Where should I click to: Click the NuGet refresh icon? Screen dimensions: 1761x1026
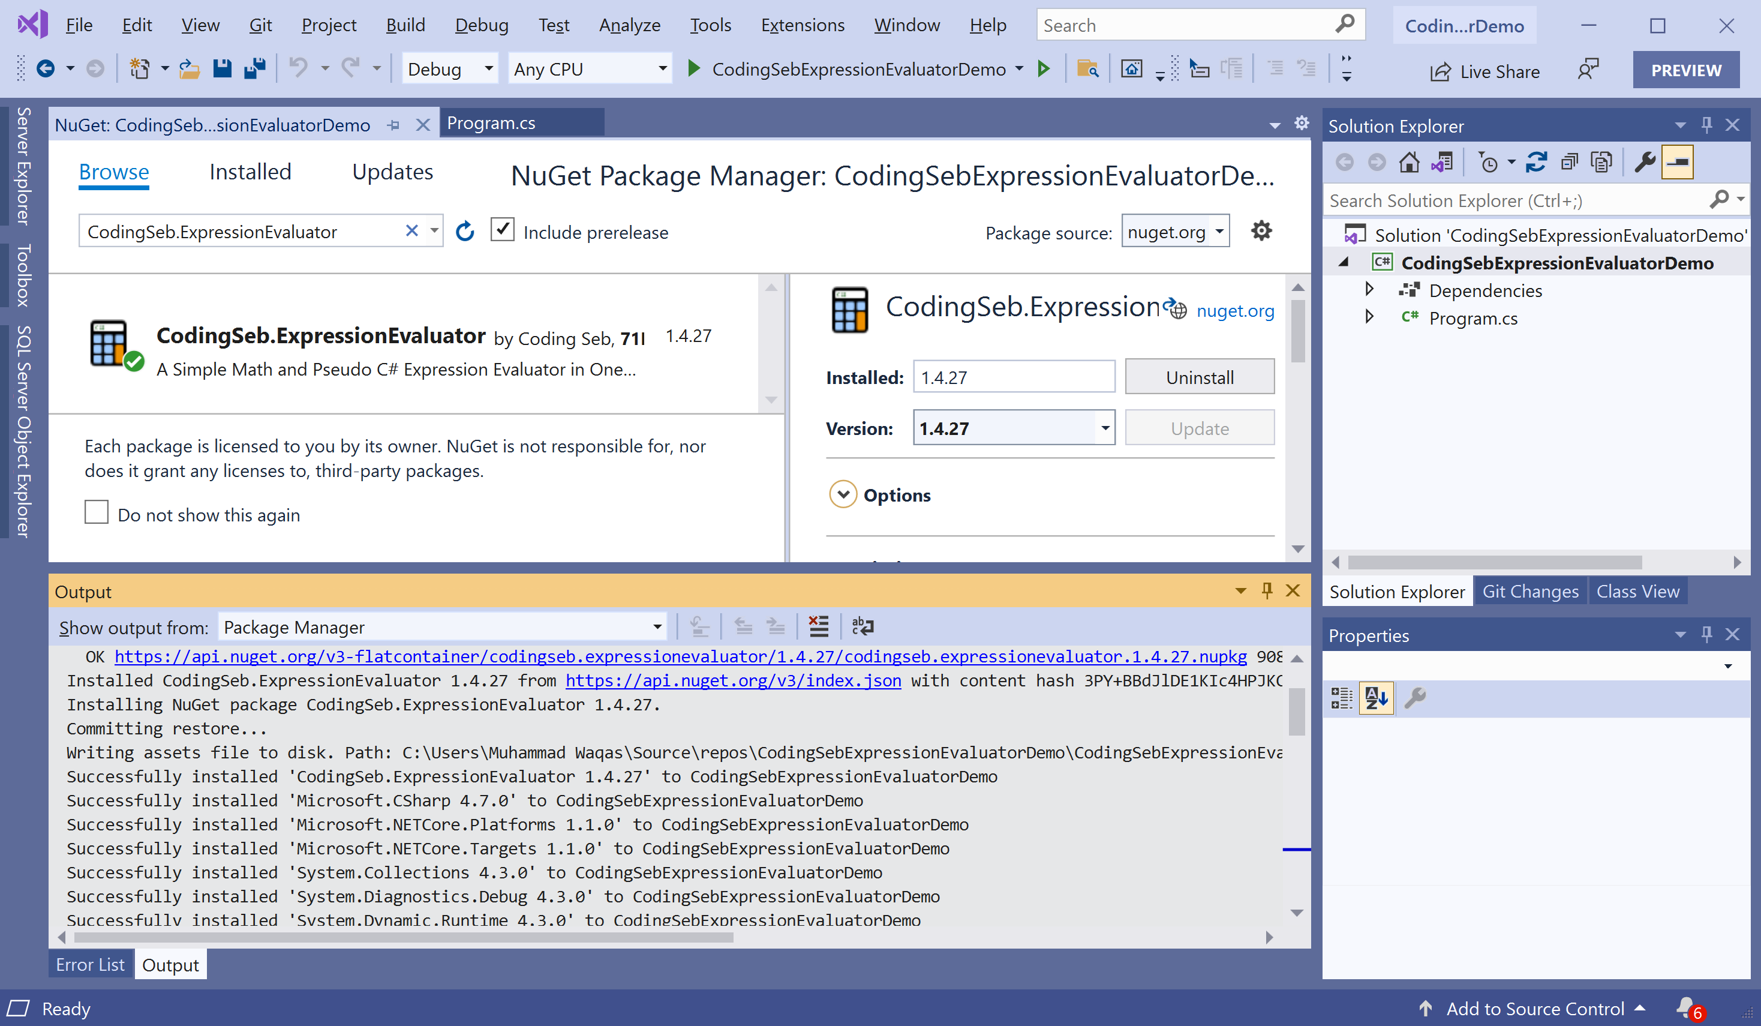[x=465, y=232]
